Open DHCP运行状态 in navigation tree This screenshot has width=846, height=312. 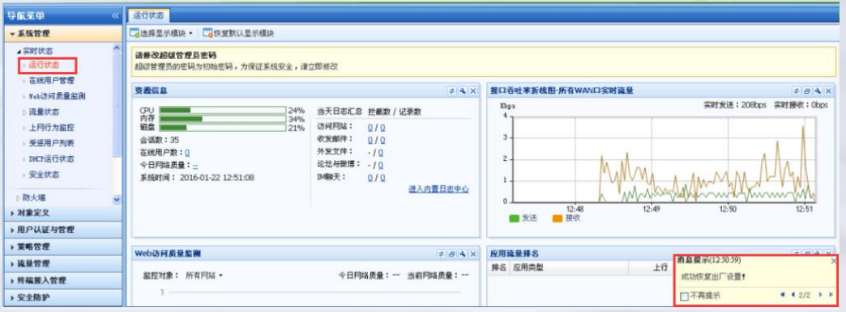(x=51, y=158)
